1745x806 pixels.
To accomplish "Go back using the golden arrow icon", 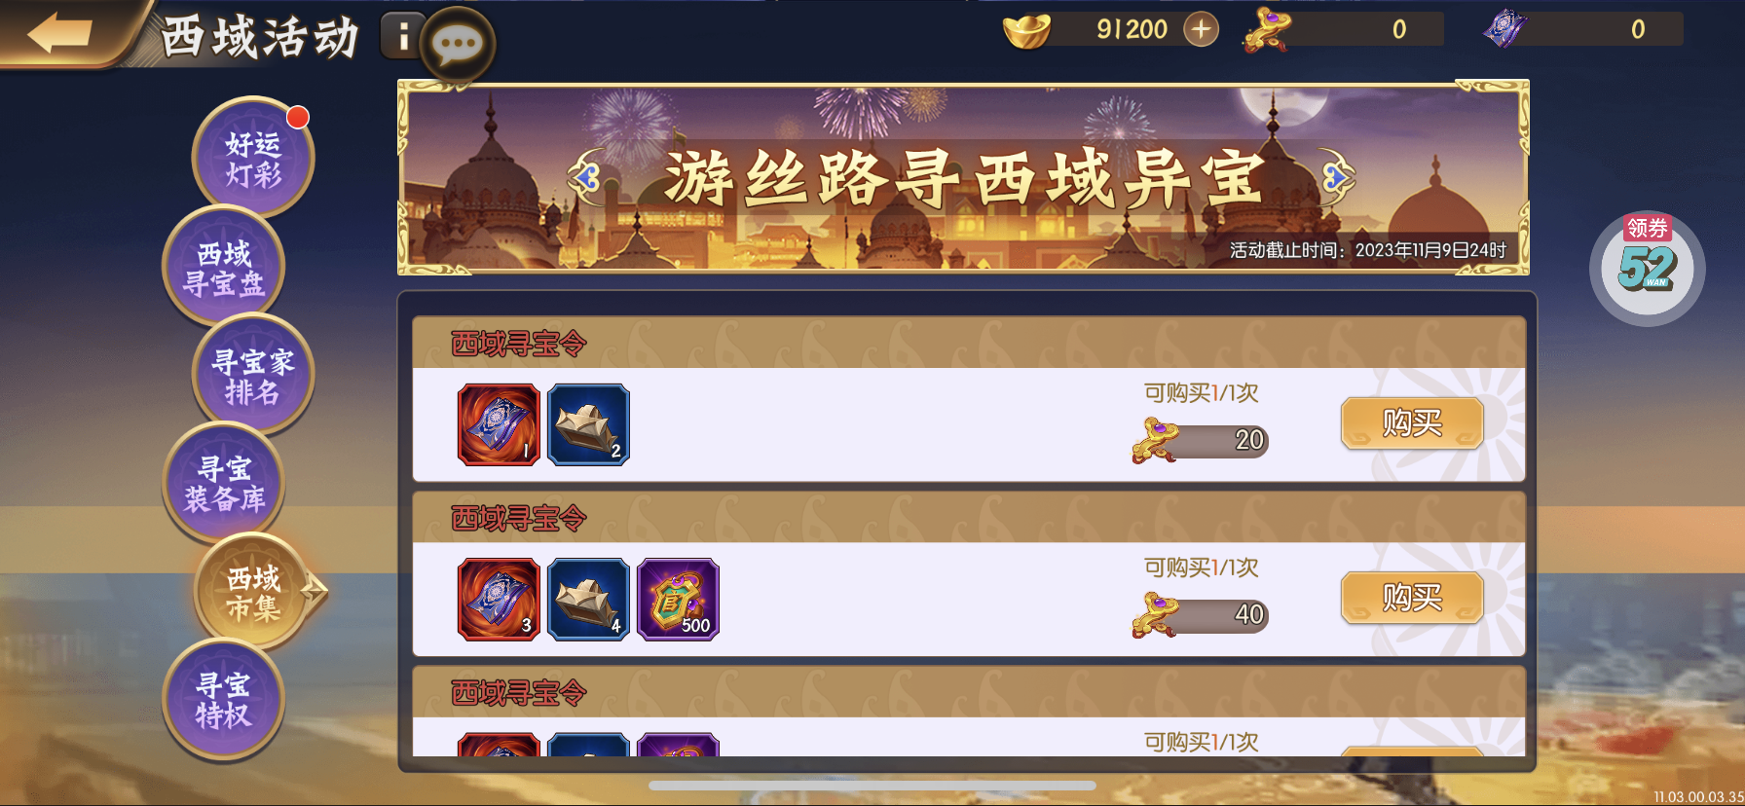I will [60, 33].
